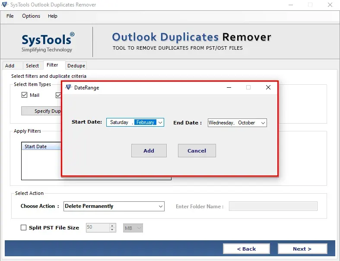Click the split file size value field
Viewport: 340px width, 261px height.
(x=98, y=228)
